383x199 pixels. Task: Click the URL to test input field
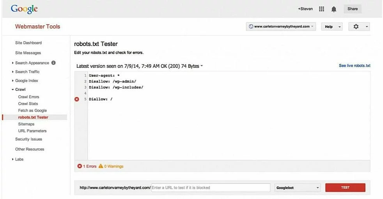point(210,188)
